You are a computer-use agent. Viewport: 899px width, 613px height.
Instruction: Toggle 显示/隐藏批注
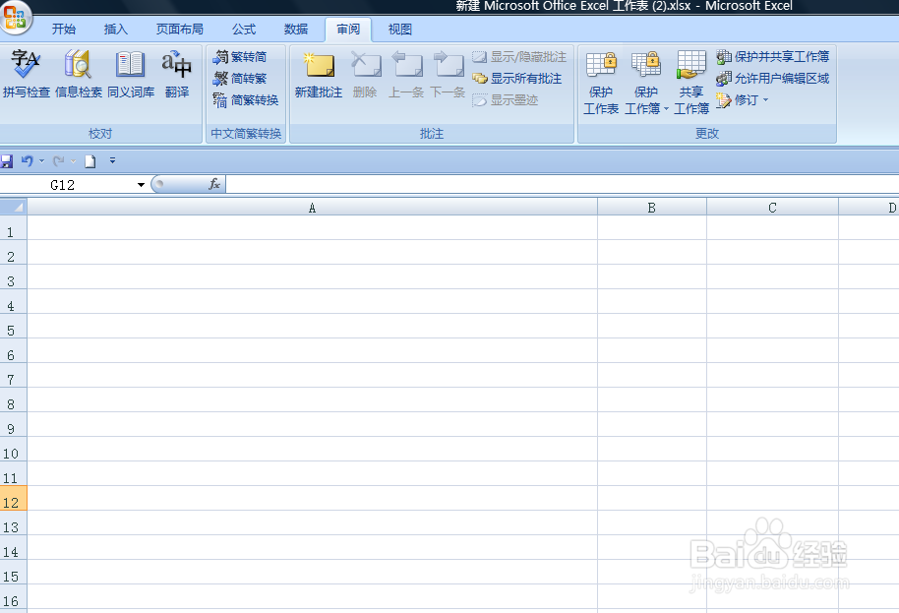[519, 57]
